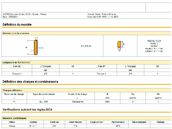Click the 'Flambement' column header
The height and width of the screenshot is (129, 172).
[118, 122]
